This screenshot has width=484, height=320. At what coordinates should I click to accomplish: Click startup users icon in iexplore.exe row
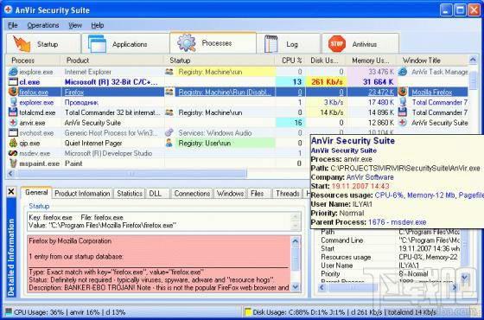coord(169,72)
